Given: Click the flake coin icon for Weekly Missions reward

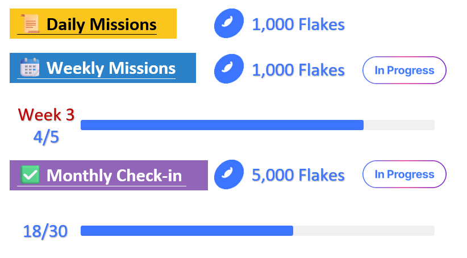Looking at the screenshot, I should [x=228, y=69].
